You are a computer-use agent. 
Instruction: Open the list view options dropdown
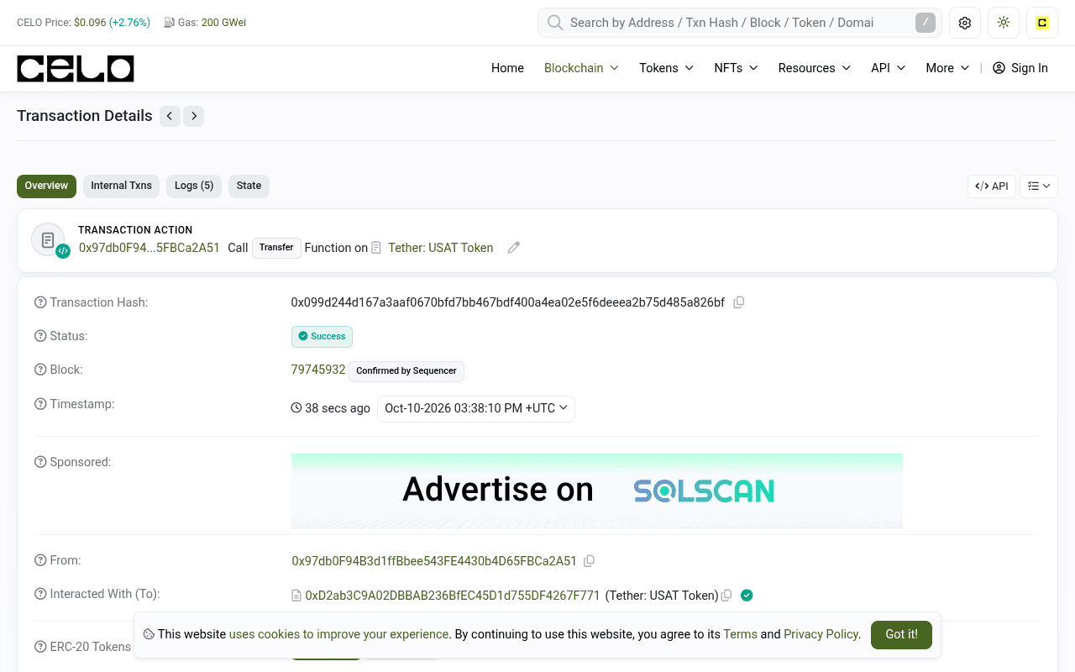(x=1039, y=186)
